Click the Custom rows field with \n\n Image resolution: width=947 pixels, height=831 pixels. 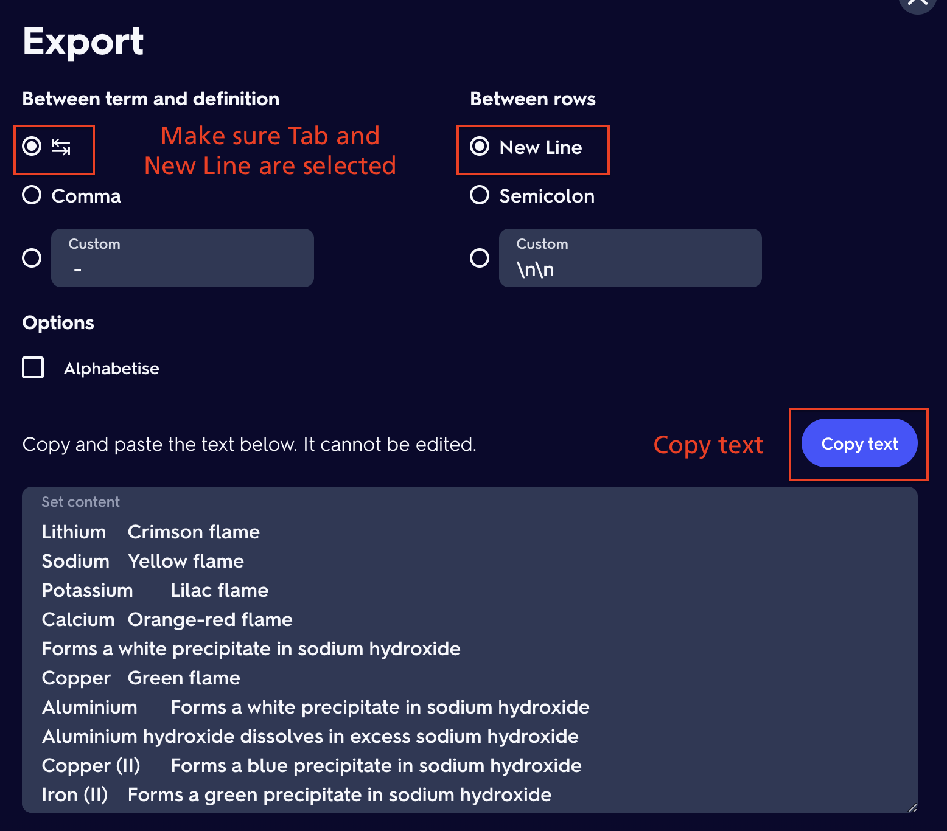(631, 258)
